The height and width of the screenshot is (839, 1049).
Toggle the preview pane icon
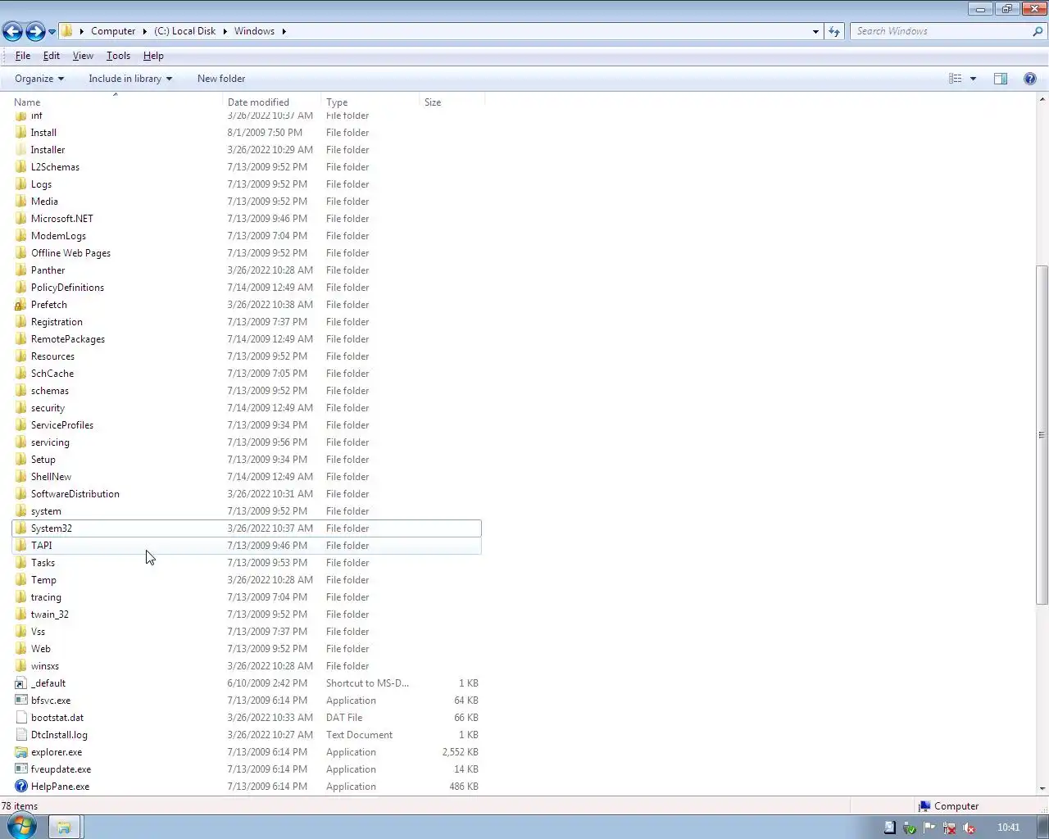coord(1001,79)
